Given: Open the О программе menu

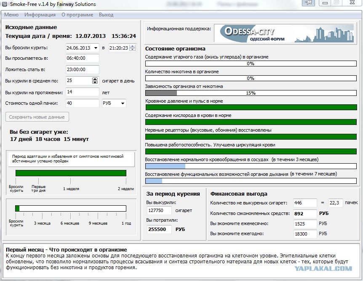Looking at the screenshot, I should pos(77,15).
